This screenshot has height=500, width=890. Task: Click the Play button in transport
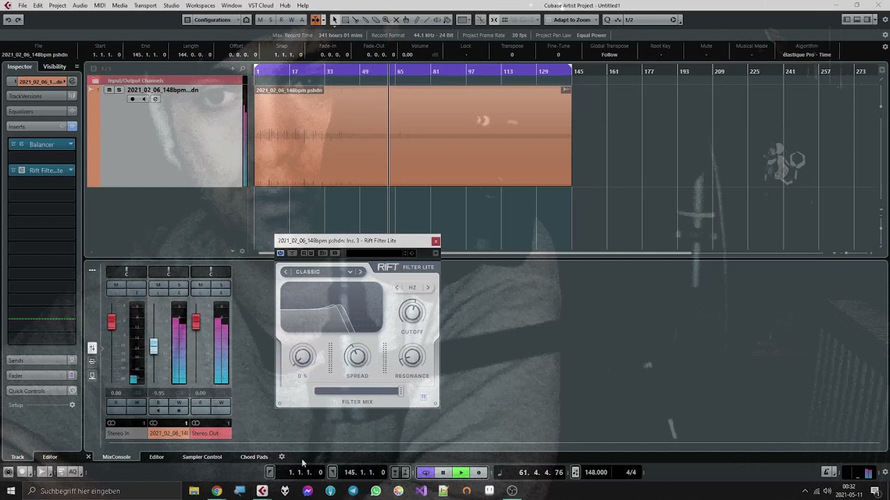tap(460, 472)
